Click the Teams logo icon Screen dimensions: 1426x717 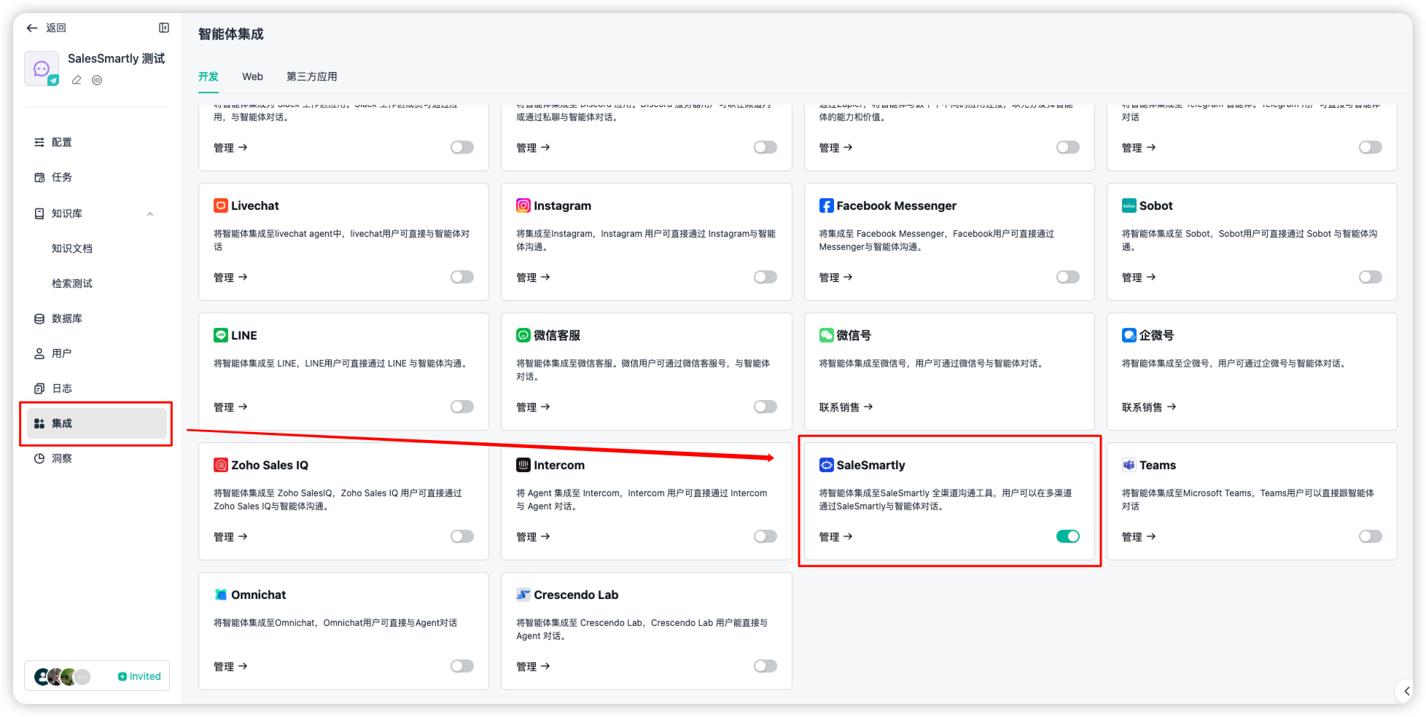(x=1129, y=465)
